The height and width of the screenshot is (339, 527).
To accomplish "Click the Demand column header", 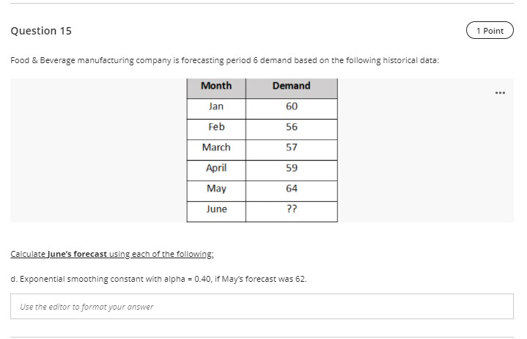I will click(x=292, y=89).
